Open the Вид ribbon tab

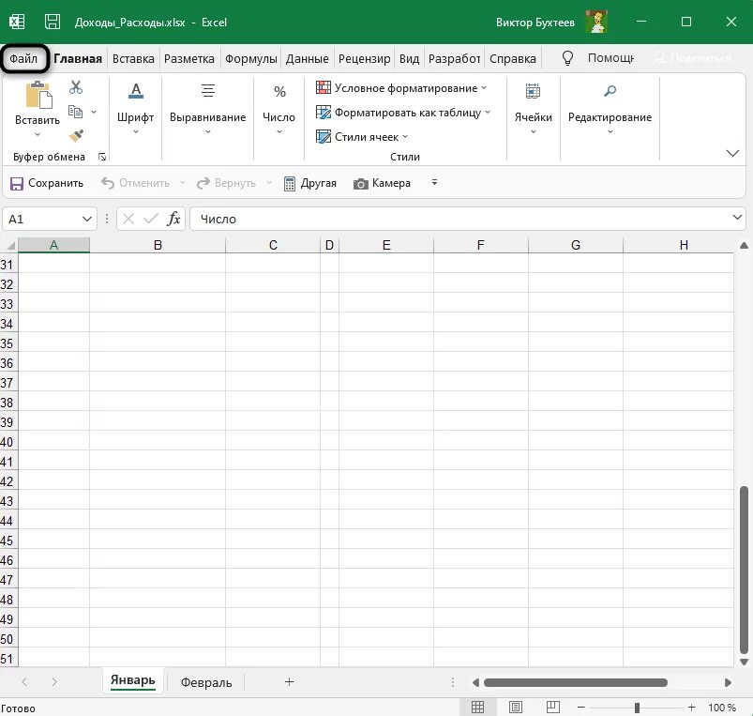[409, 58]
